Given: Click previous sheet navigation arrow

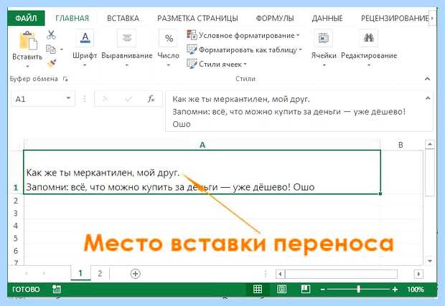Looking at the screenshot, I should click(27, 274).
